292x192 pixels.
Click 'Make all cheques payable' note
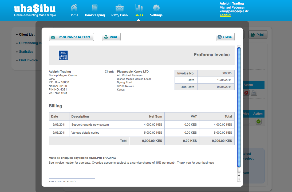[82, 158]
